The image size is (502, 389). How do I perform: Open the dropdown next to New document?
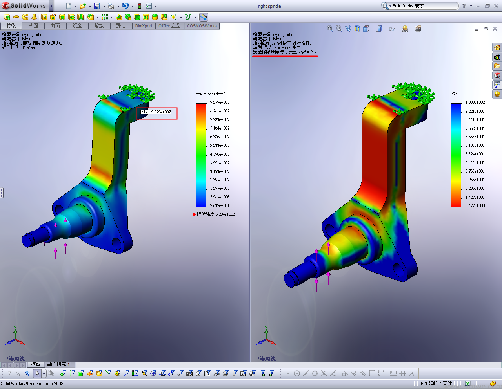(76, 6)
